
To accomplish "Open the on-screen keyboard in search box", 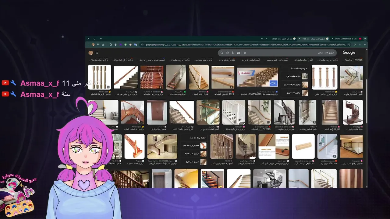I will click(238, 53).
